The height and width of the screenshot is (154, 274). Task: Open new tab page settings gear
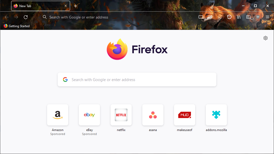pos(266,38)
